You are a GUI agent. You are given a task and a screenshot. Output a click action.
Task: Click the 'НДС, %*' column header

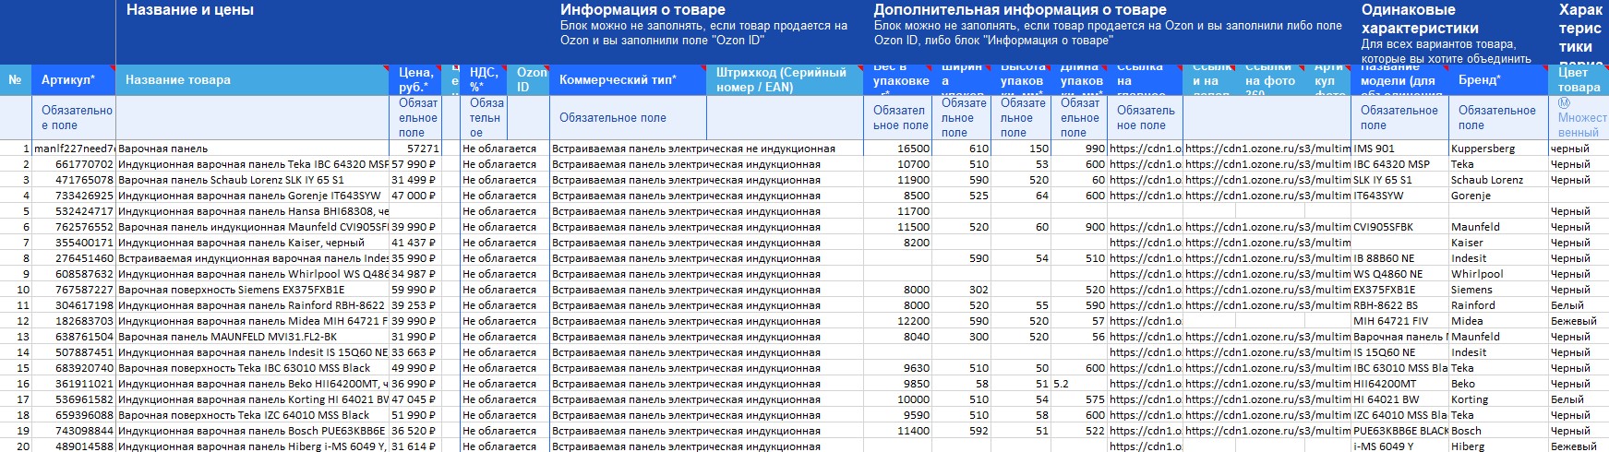point(485,80)
